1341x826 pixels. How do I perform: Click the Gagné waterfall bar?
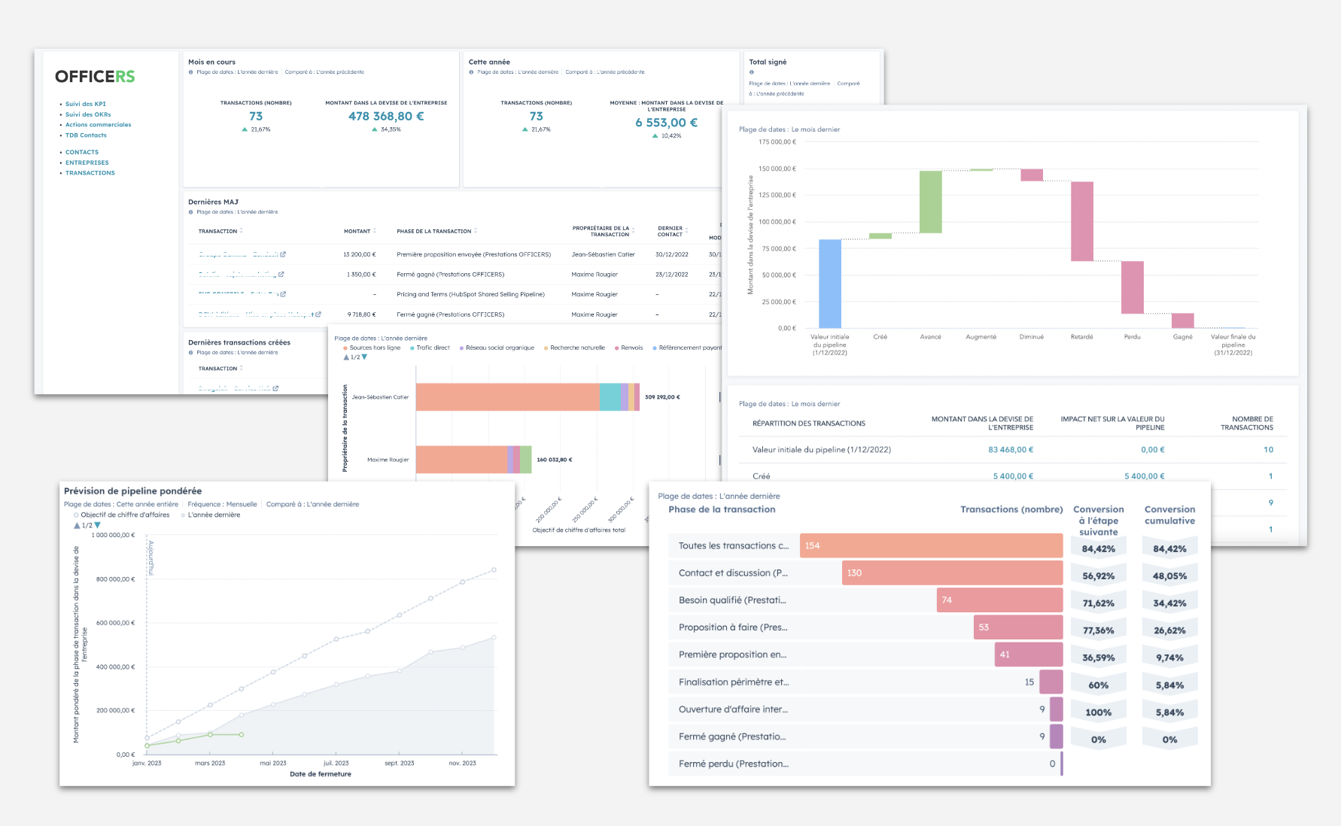tap(1182, 320)
